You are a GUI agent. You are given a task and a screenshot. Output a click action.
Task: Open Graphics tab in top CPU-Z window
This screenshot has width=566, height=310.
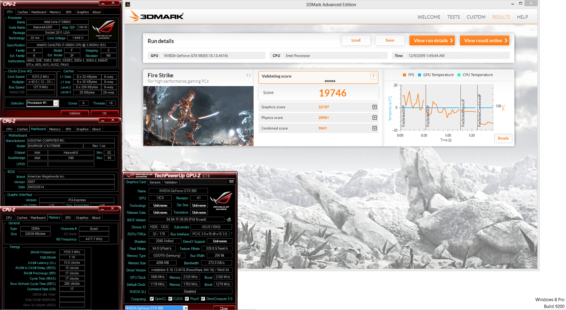click(83, 12)
